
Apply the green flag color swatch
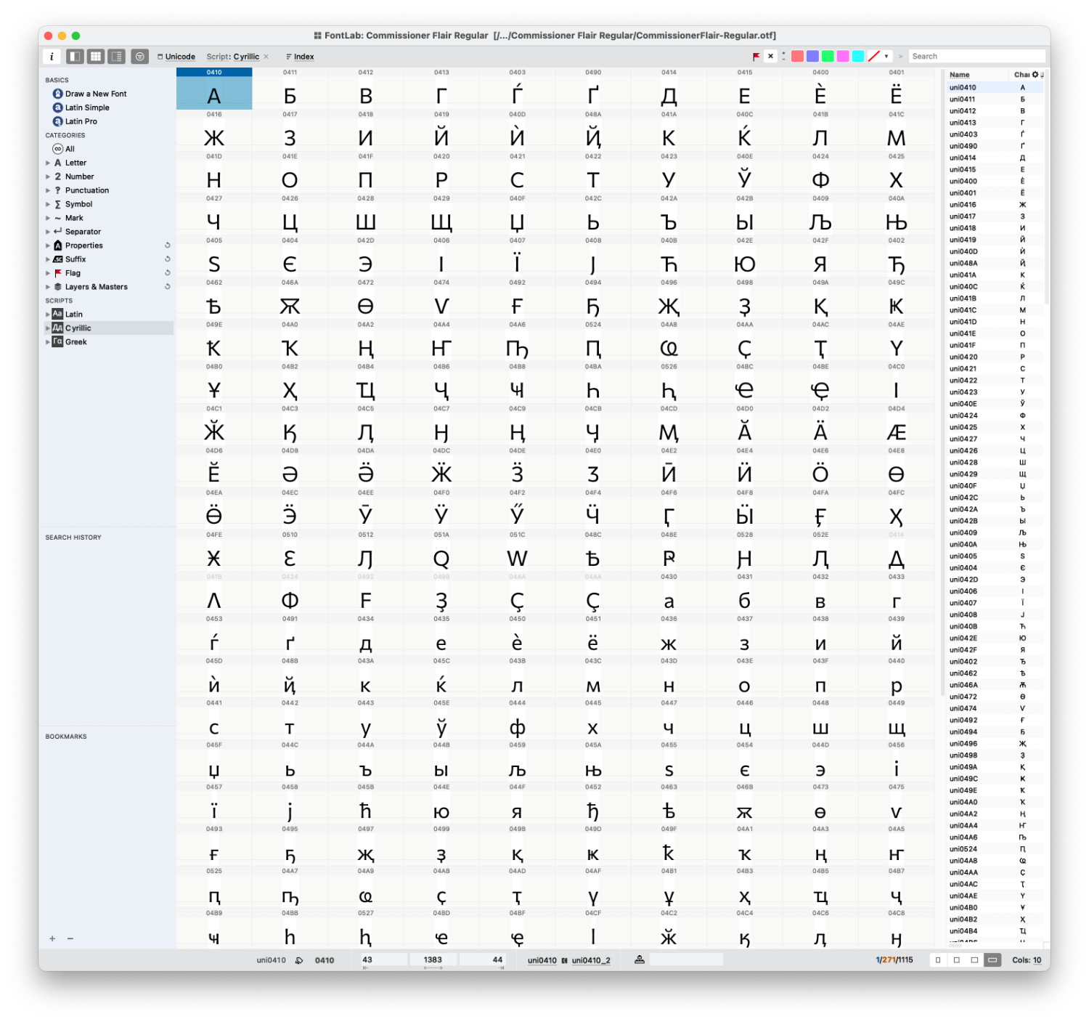828,56
